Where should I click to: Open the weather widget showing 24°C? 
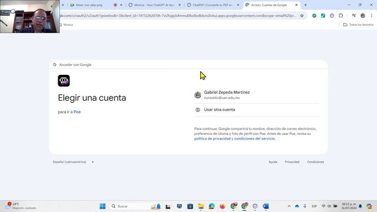tap(21, 206)
